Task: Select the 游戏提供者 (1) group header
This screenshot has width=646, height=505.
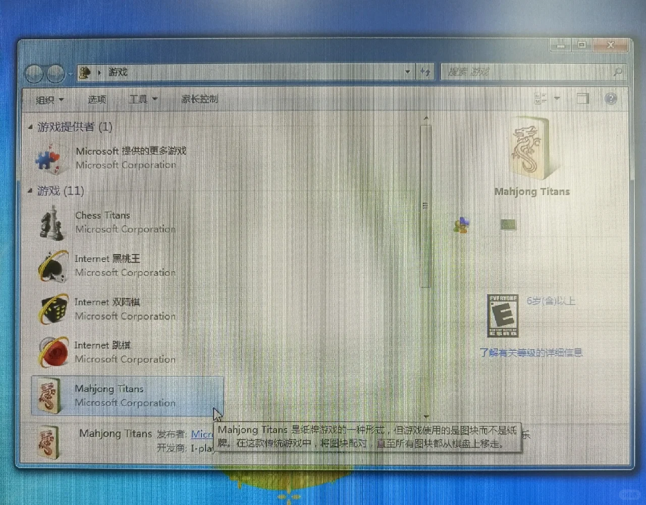Action: click(x=75, y=127)
